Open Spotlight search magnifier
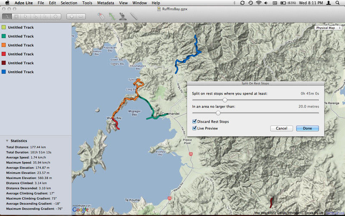This screenshot has width=345, height=216. tap(337, 3)
